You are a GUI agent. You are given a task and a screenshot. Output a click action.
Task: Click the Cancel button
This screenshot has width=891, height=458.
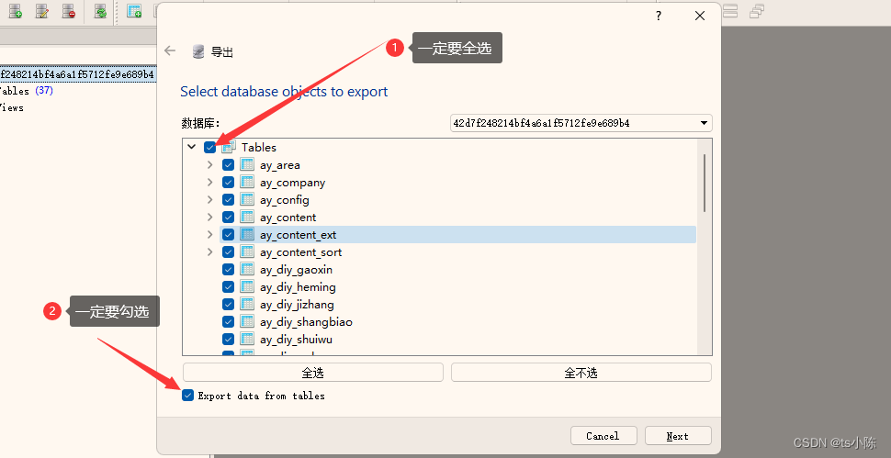(x=603, y=436)
